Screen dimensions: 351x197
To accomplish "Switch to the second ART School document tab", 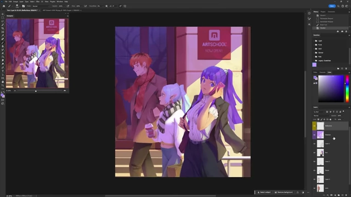I will tap(61, 10).
